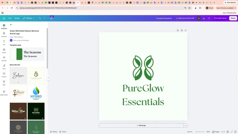The height and width of the screenshot is (134, 238).
Task: Click the Add page button
Action: point(141,125)
